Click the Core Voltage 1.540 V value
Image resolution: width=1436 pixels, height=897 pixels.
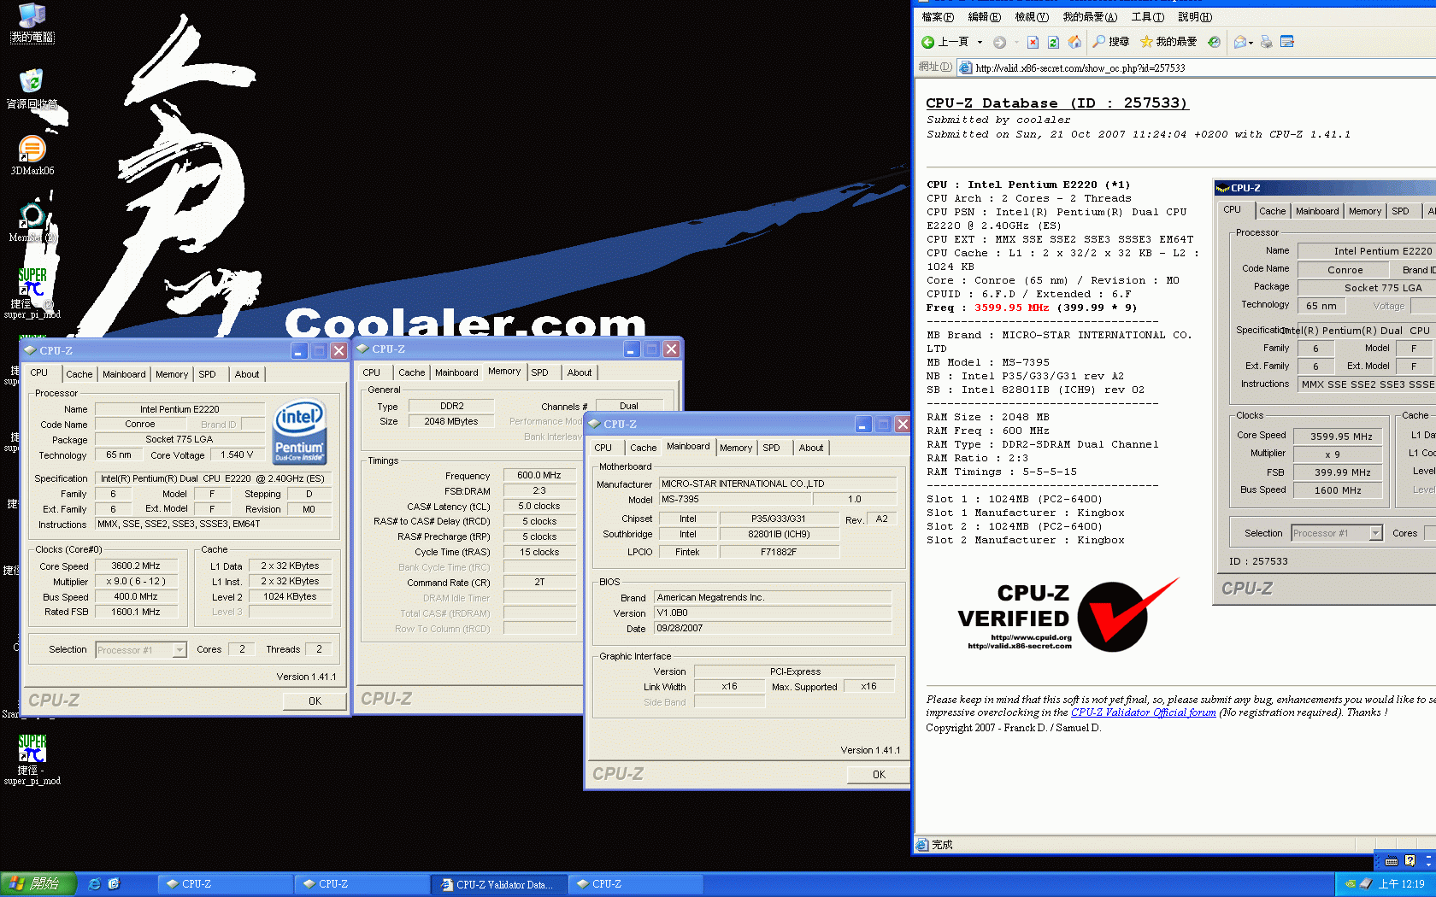coord(237,455)
